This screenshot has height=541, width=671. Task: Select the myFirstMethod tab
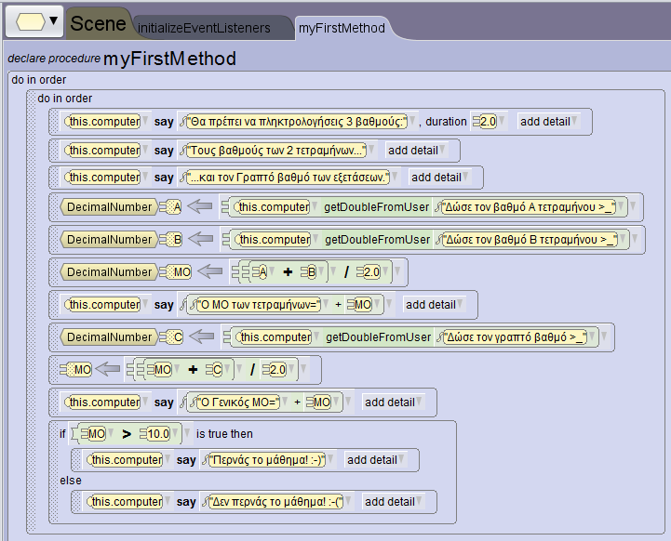click(342, 28)
